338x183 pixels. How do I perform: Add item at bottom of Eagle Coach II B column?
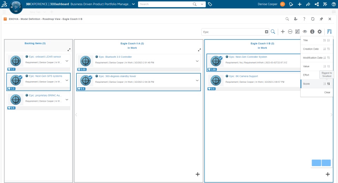tap(328, 174)
